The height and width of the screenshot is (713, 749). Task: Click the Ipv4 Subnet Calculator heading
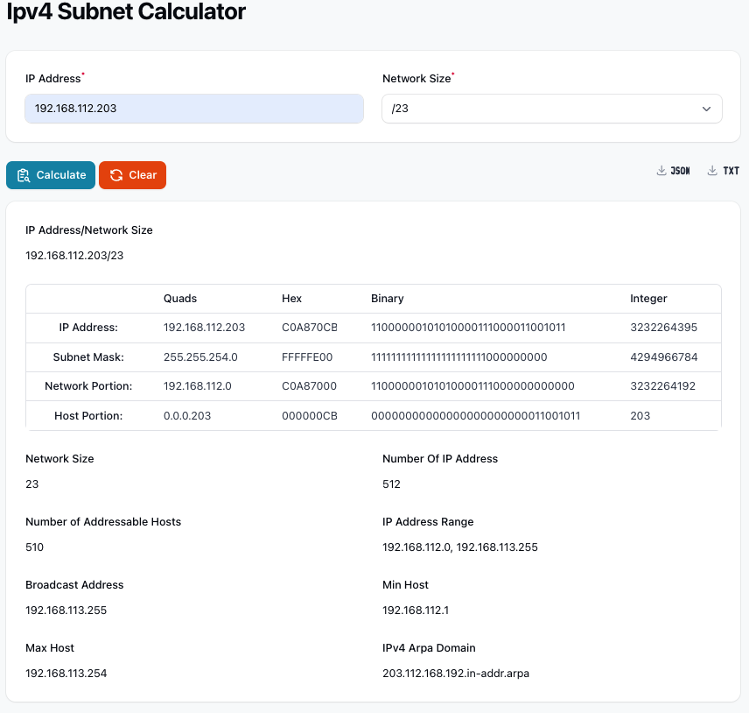(126, 12)
